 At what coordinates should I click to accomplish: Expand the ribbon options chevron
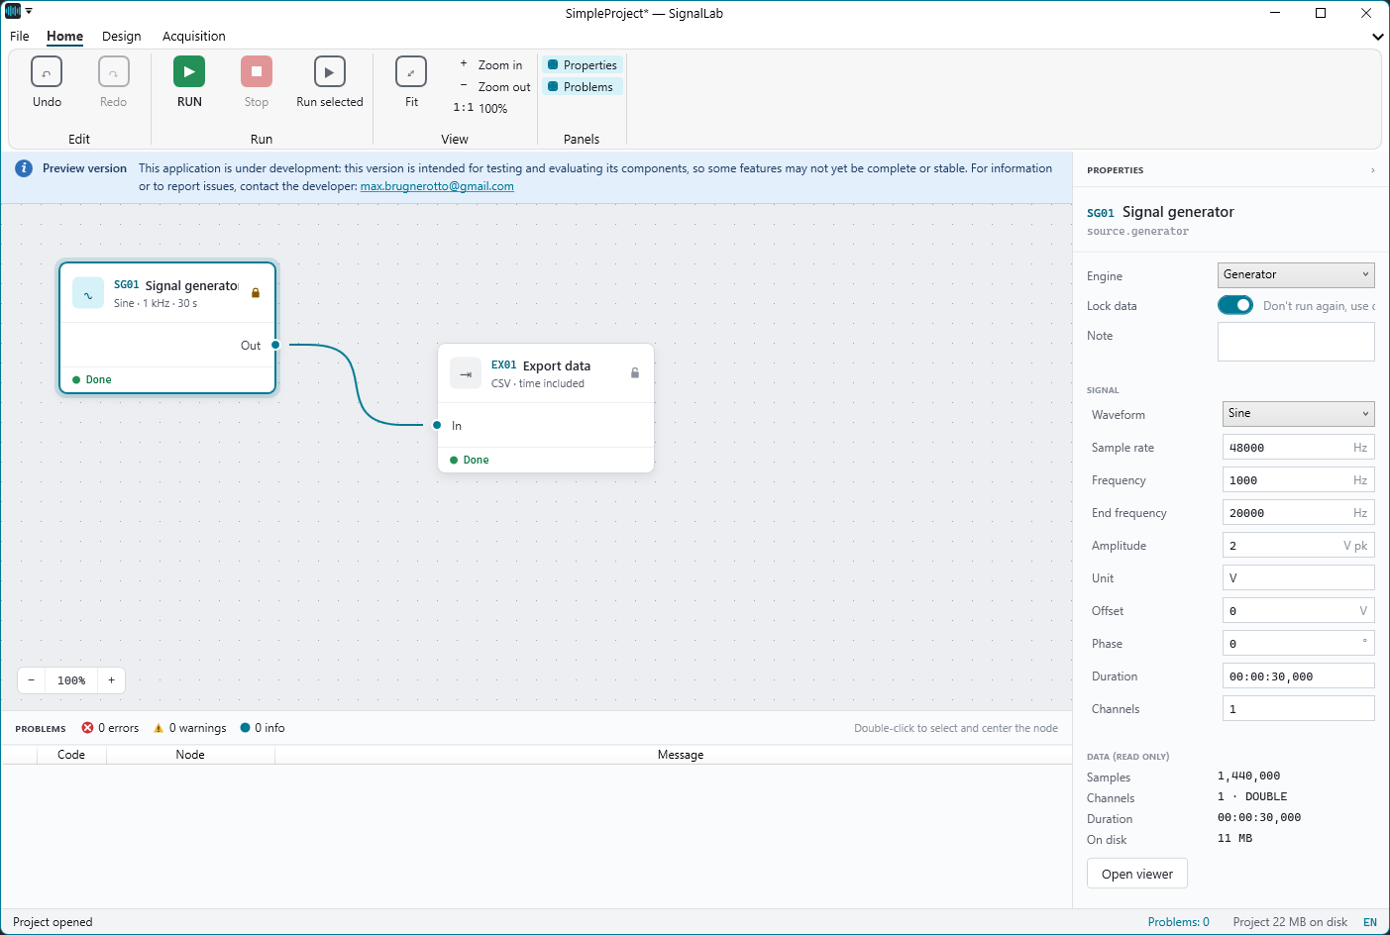coord(1377,37)
